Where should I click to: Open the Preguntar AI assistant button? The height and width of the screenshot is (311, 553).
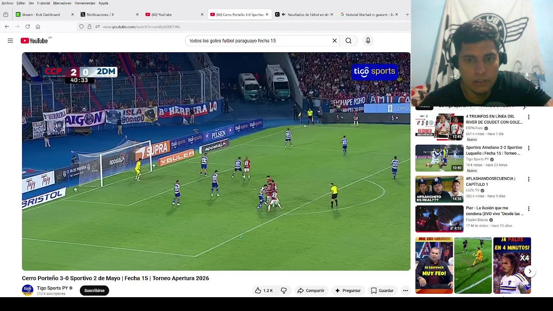point(348,291)
